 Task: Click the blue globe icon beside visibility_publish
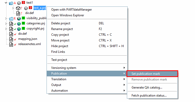(19, 19)
